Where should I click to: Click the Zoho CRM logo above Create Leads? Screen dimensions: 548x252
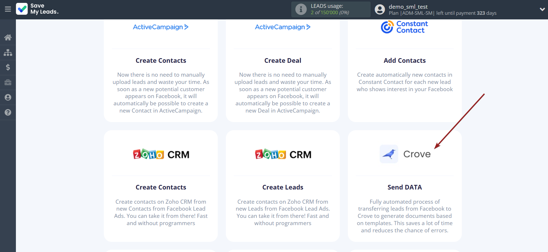tap(283, 154)
